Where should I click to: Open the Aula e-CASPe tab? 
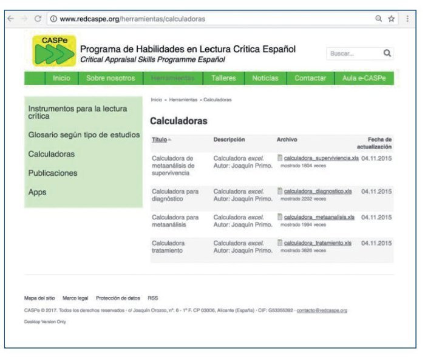click(364, 78)
